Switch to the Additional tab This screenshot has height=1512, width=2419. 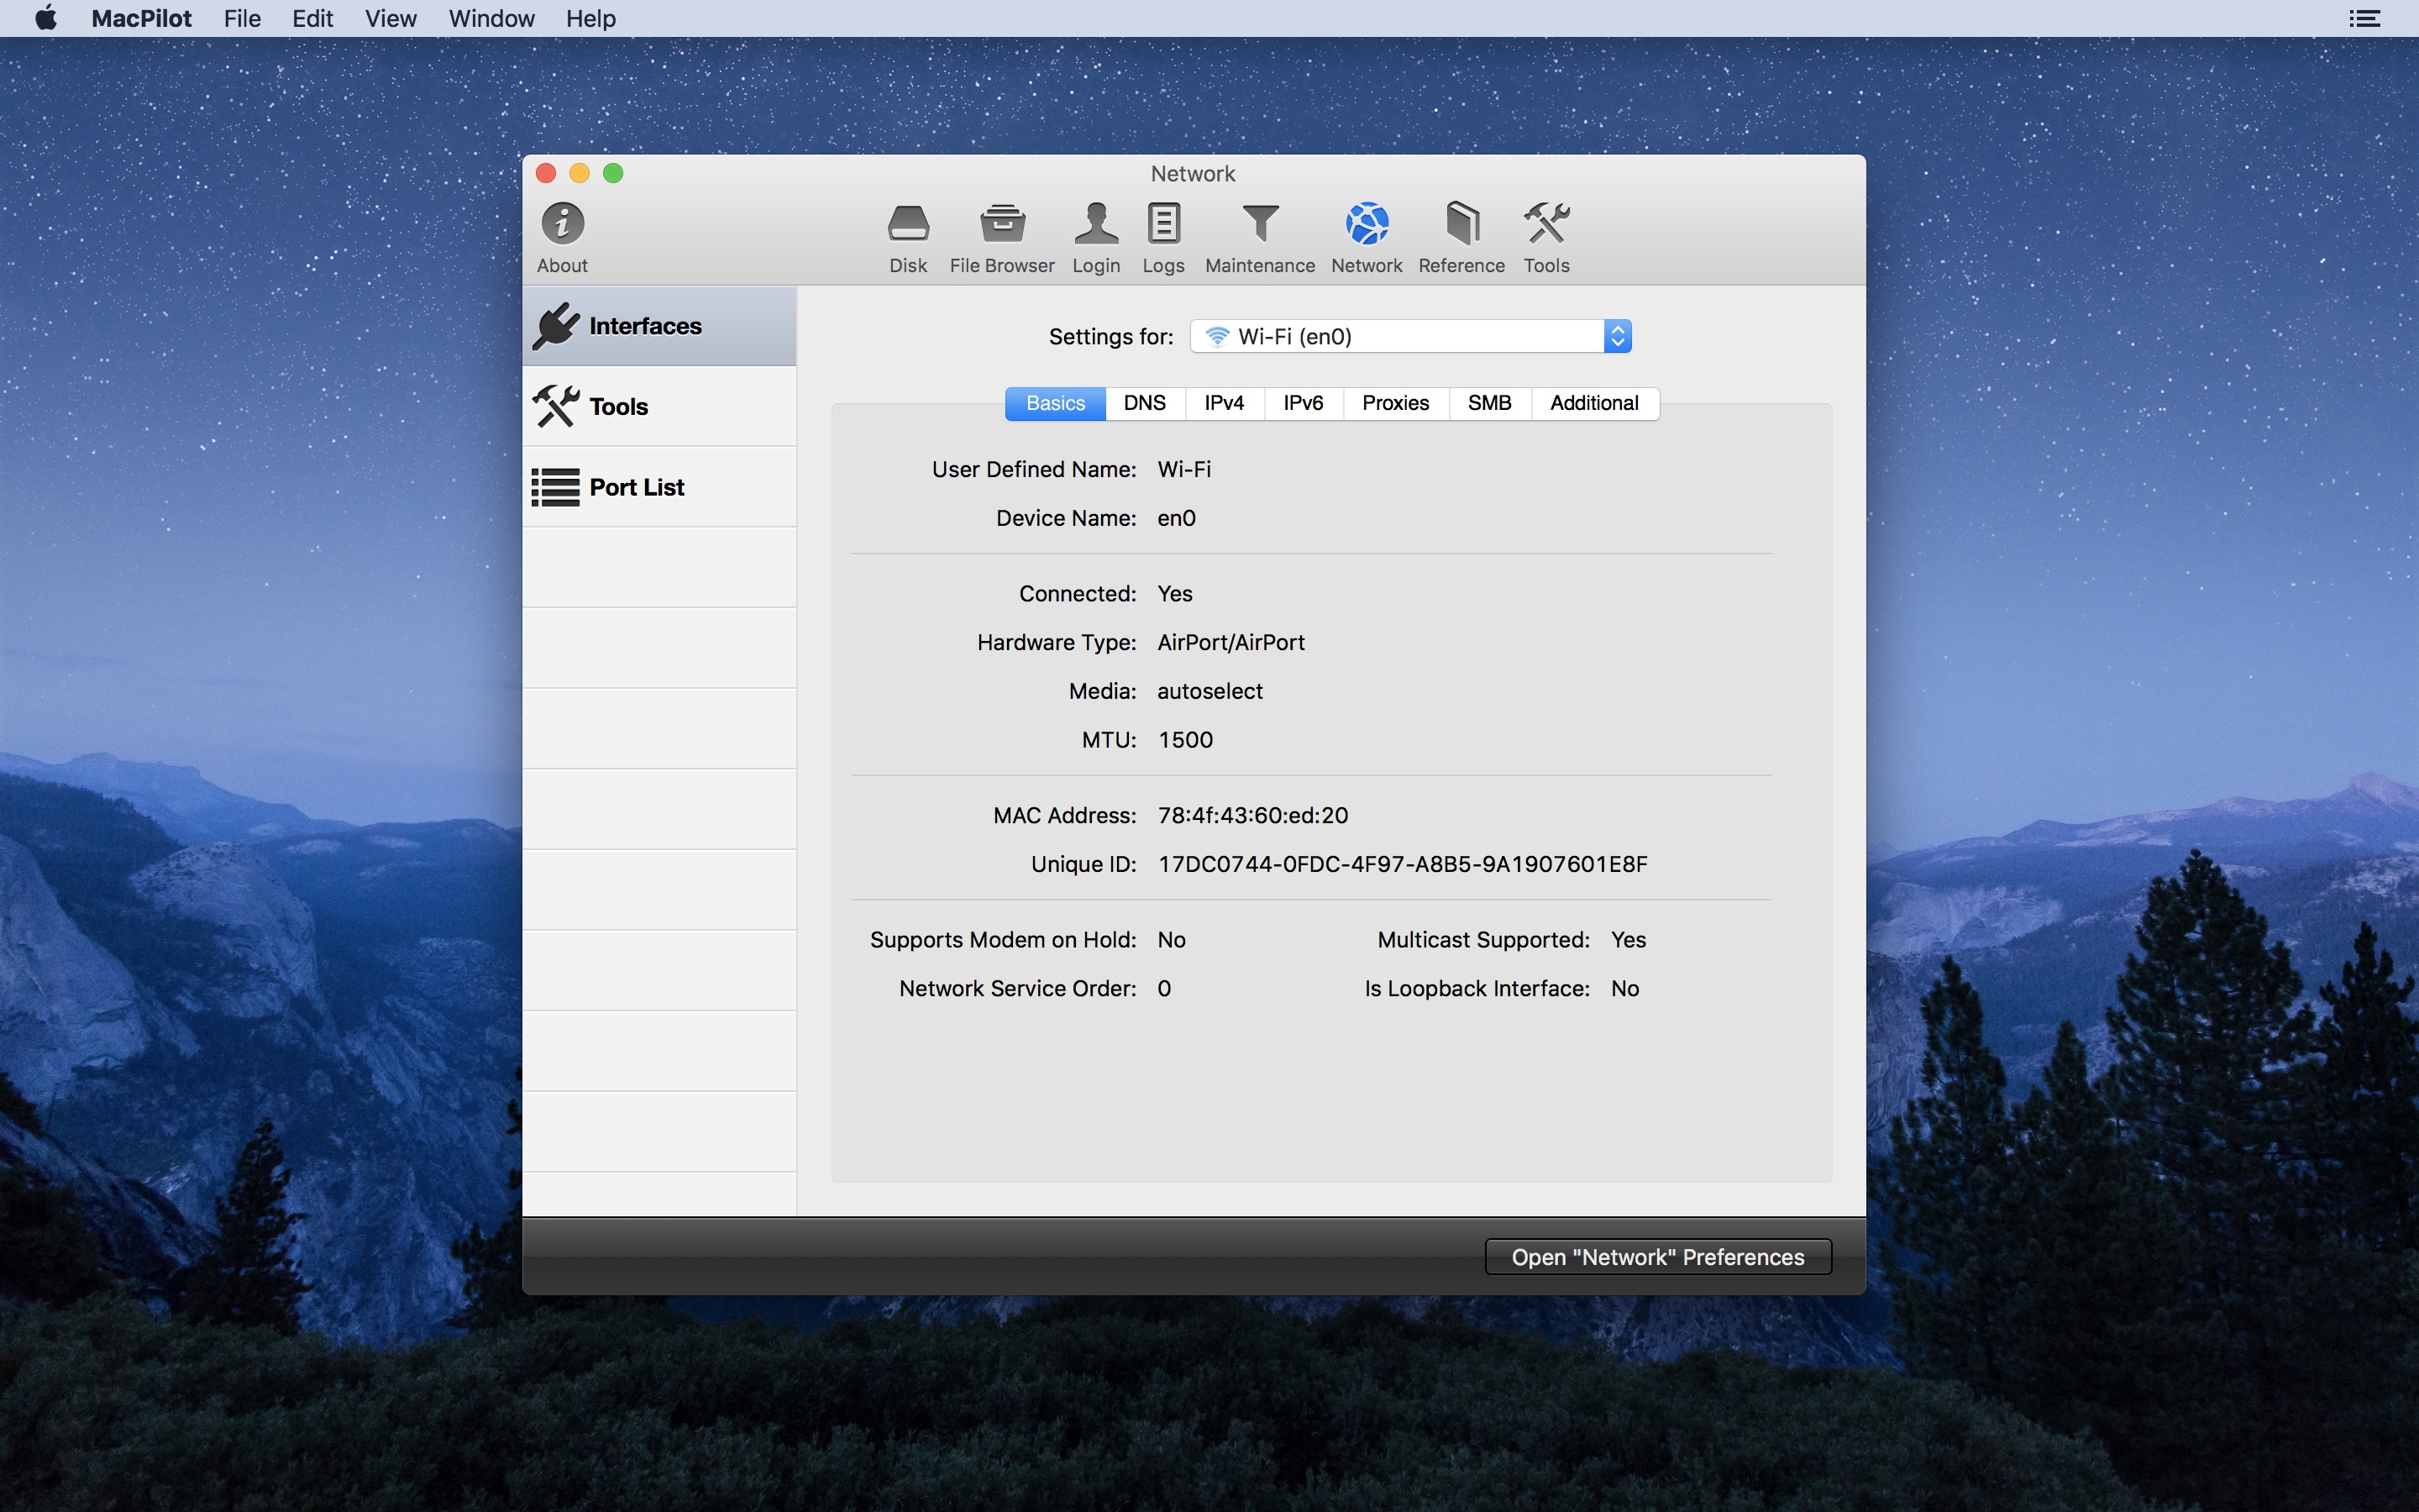coord(1594,403)
